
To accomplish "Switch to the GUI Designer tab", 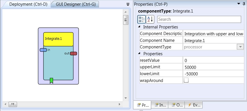I will tap(76, 4).
